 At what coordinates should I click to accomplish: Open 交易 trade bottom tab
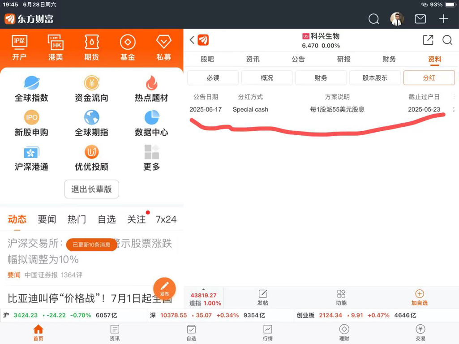click(x=420, y=333)
